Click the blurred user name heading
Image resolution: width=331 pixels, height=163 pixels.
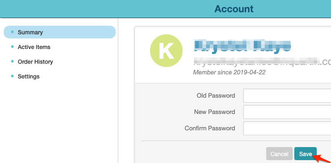click(242, 45)
